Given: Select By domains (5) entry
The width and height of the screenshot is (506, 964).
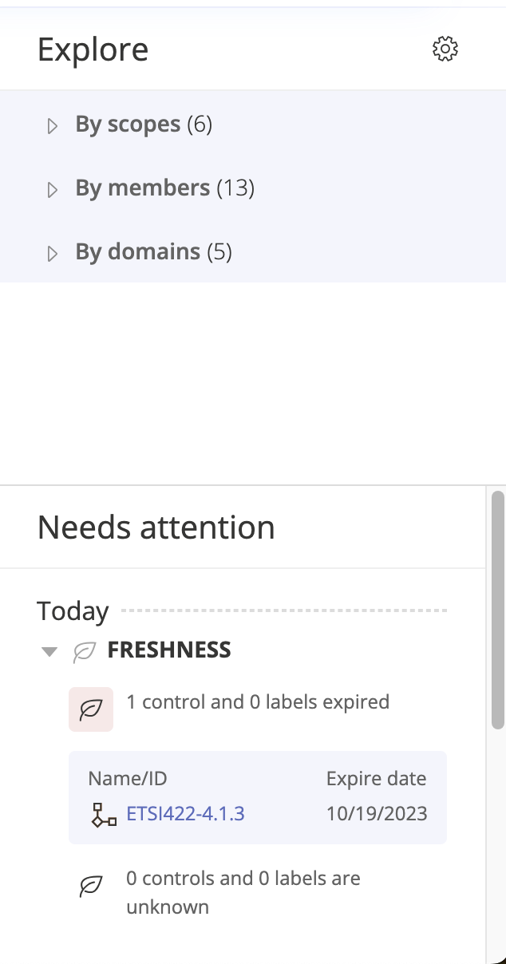Looking at the screenshot, I should point(153,252).
